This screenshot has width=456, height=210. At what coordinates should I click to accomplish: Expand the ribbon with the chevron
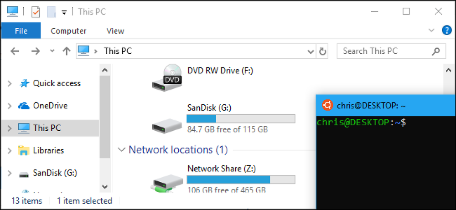(431, 30)
